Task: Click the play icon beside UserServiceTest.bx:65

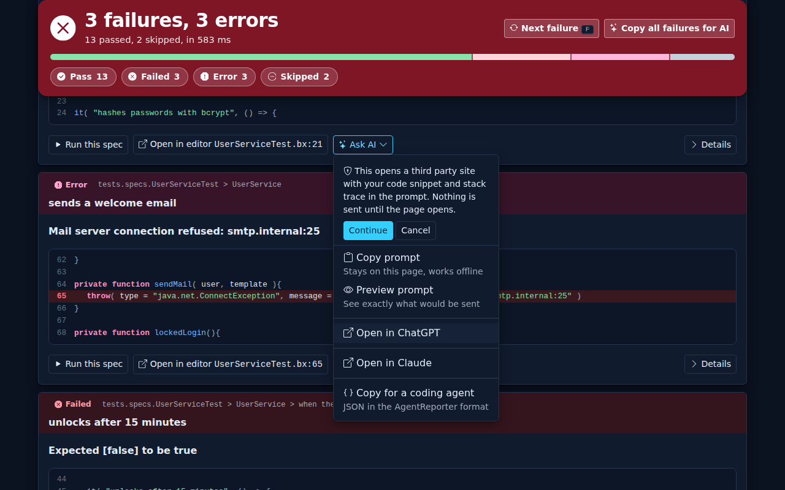Action: (58, 364)
